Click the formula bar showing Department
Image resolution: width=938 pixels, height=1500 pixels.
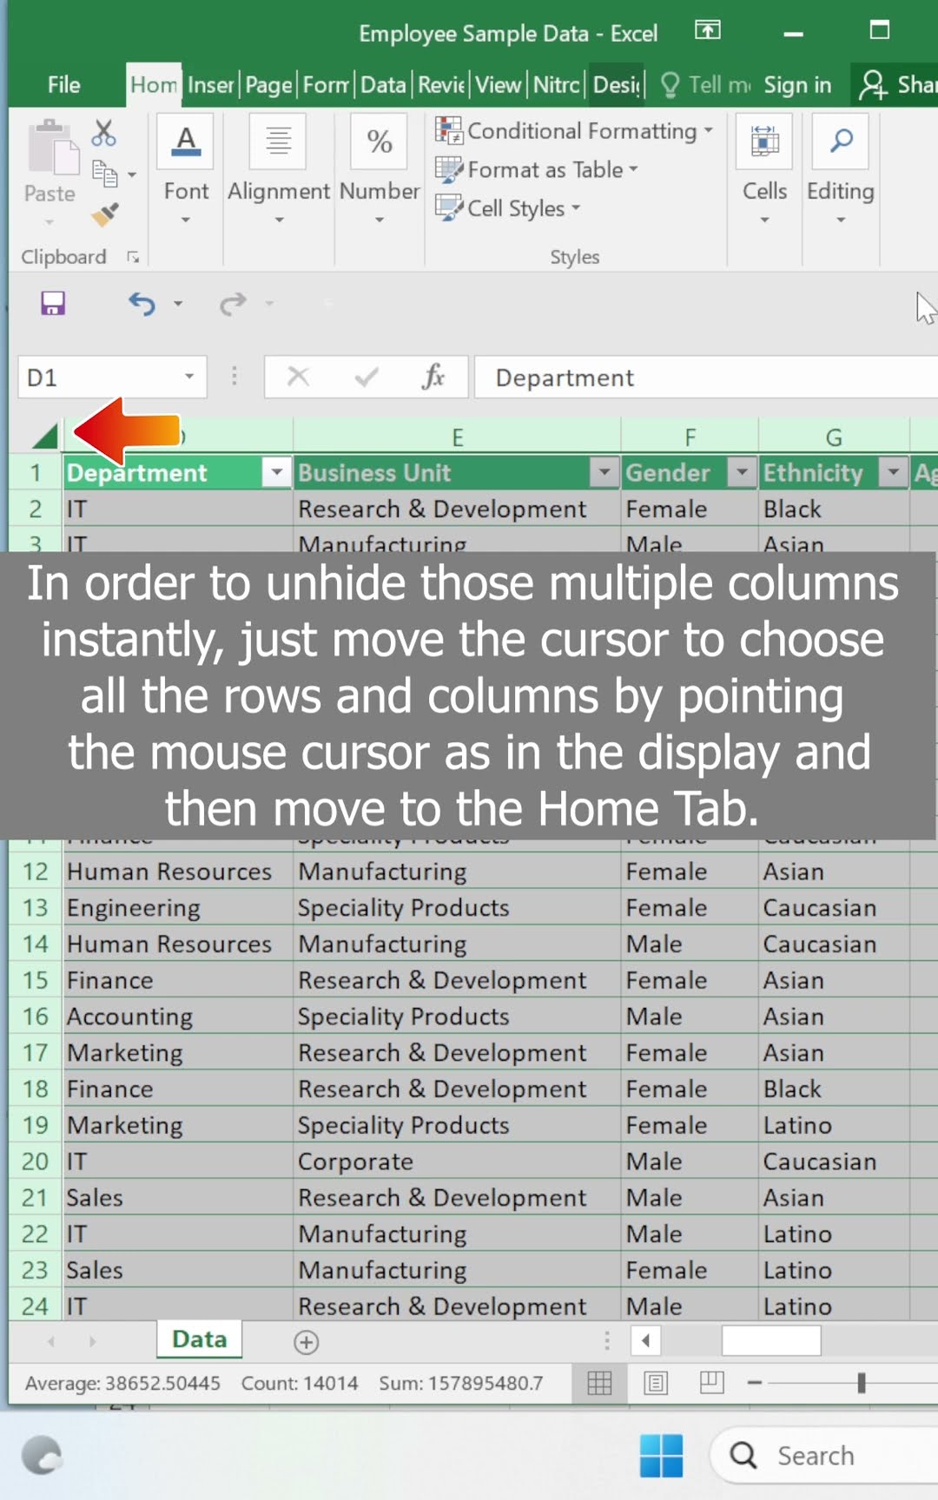[706, 377]
